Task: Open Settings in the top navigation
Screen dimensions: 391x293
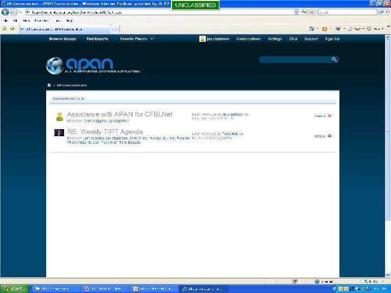Action: pos(275,39)
